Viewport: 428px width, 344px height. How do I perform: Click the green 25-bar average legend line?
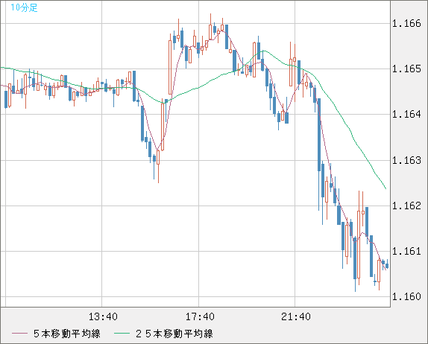(122, 334)
